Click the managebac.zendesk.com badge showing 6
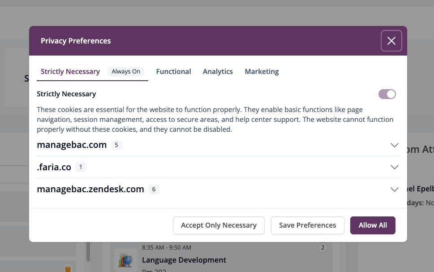The width and height of the screenshot is (434, 272). tap(154, 189)
